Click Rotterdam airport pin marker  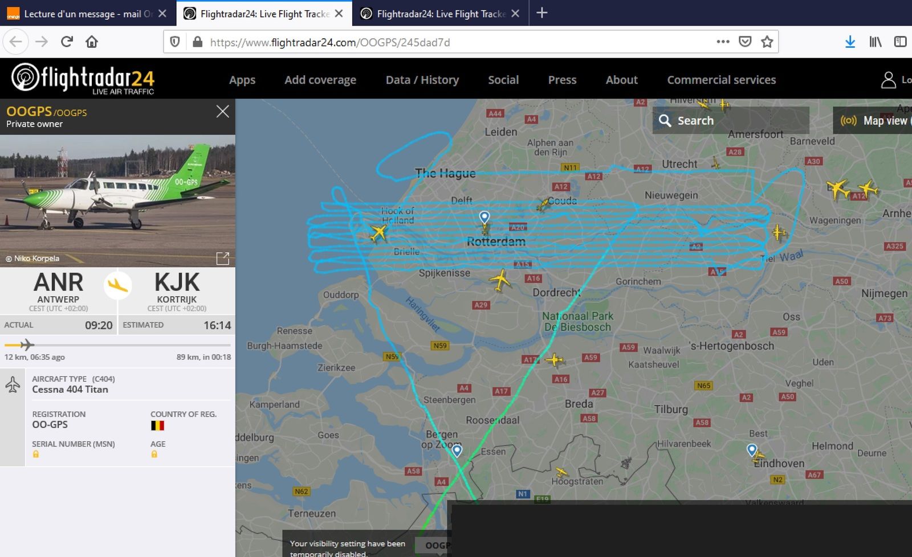point(484,218)
